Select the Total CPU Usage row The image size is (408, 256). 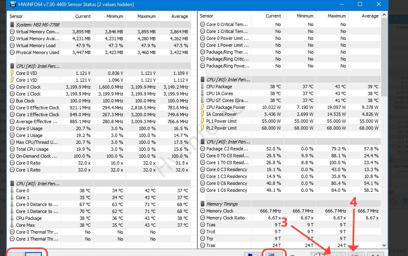[100, 149]
